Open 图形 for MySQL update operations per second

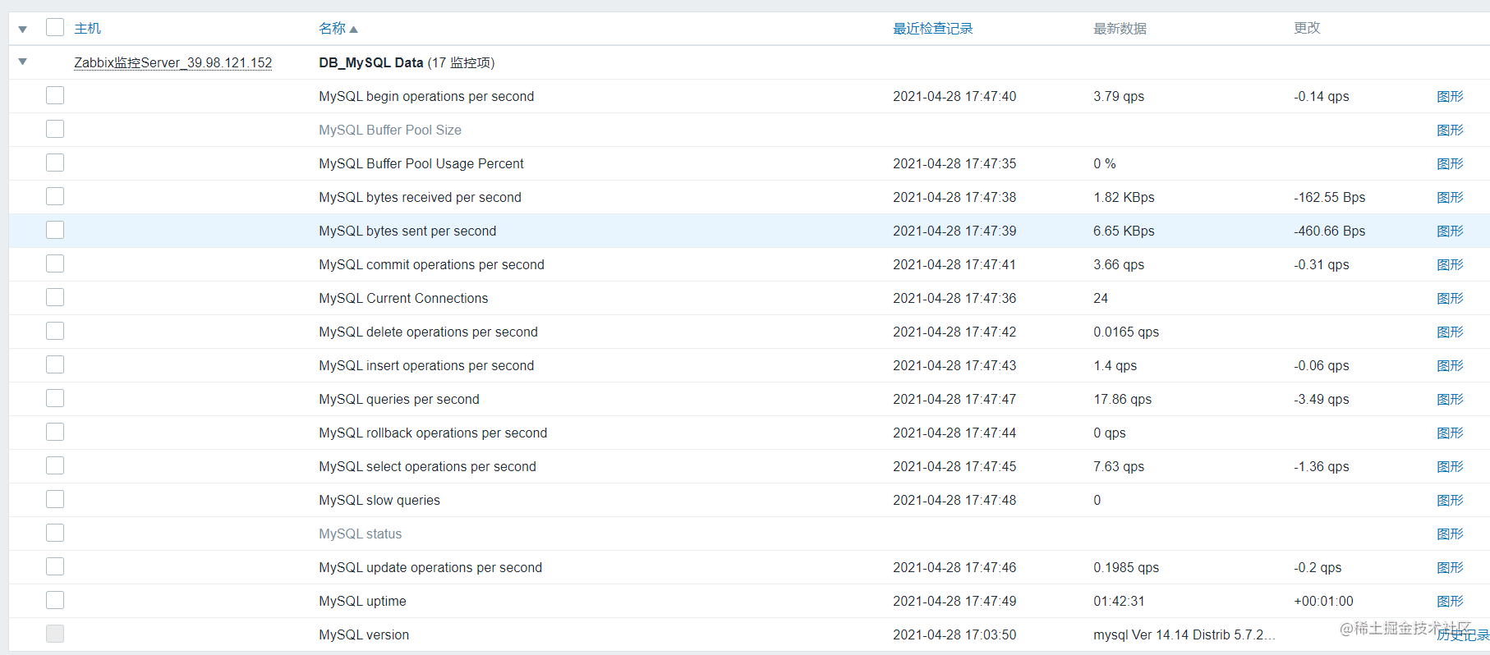tap(1450, 567)
